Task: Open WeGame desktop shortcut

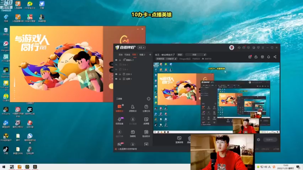Action: click(x=6, y=111)
